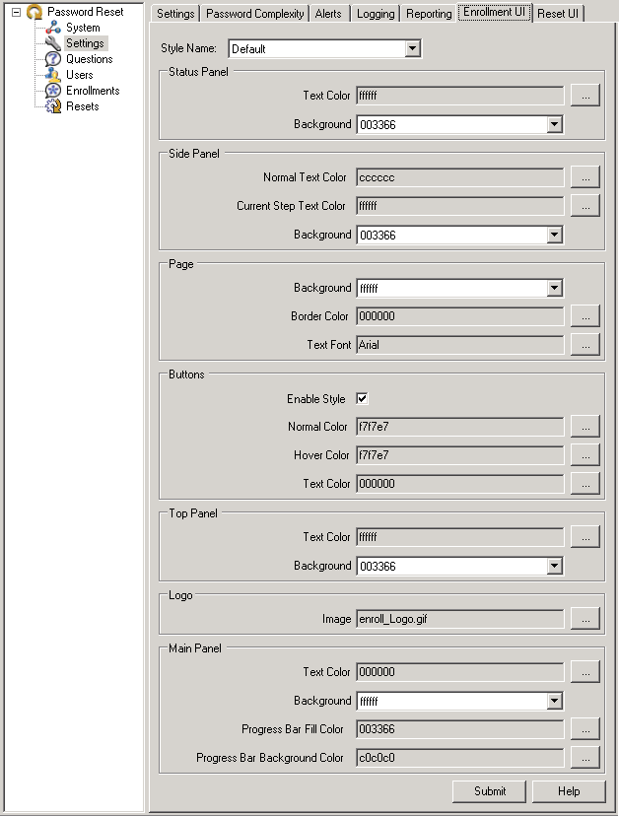Browse Current Step Text Color

click(x=585, y=206)
